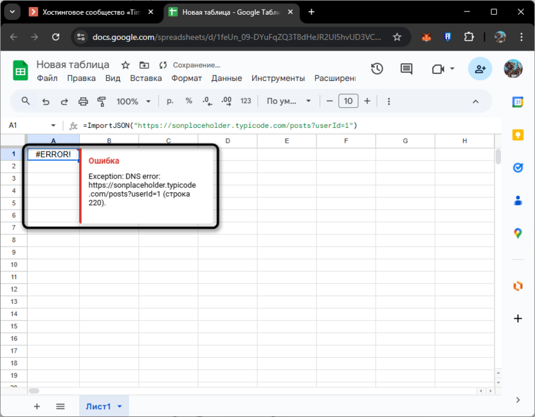Click the decrease decimal places icon

click(x=206, y=101)
